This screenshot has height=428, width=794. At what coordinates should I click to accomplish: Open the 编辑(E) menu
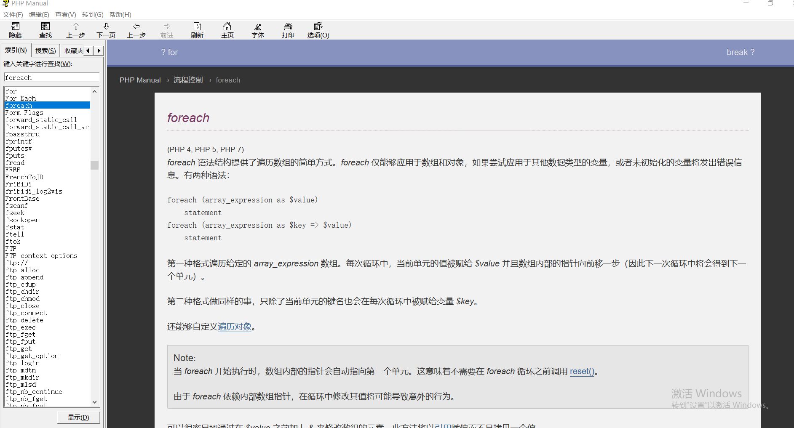click(x=39, y=14)
